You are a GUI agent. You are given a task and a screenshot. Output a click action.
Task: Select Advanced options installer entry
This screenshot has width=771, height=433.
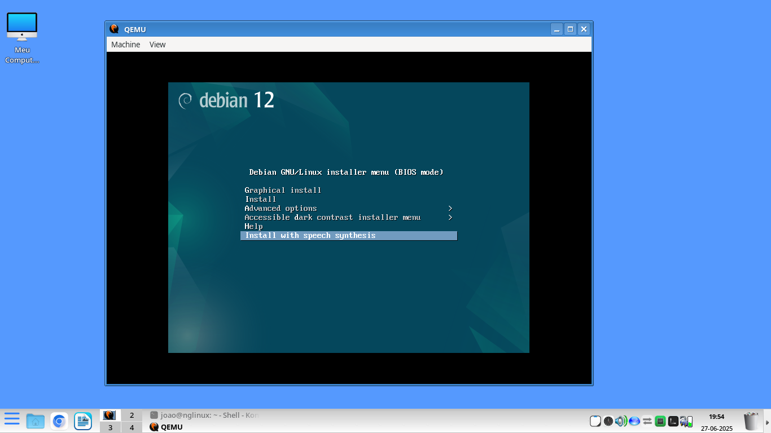281,208
